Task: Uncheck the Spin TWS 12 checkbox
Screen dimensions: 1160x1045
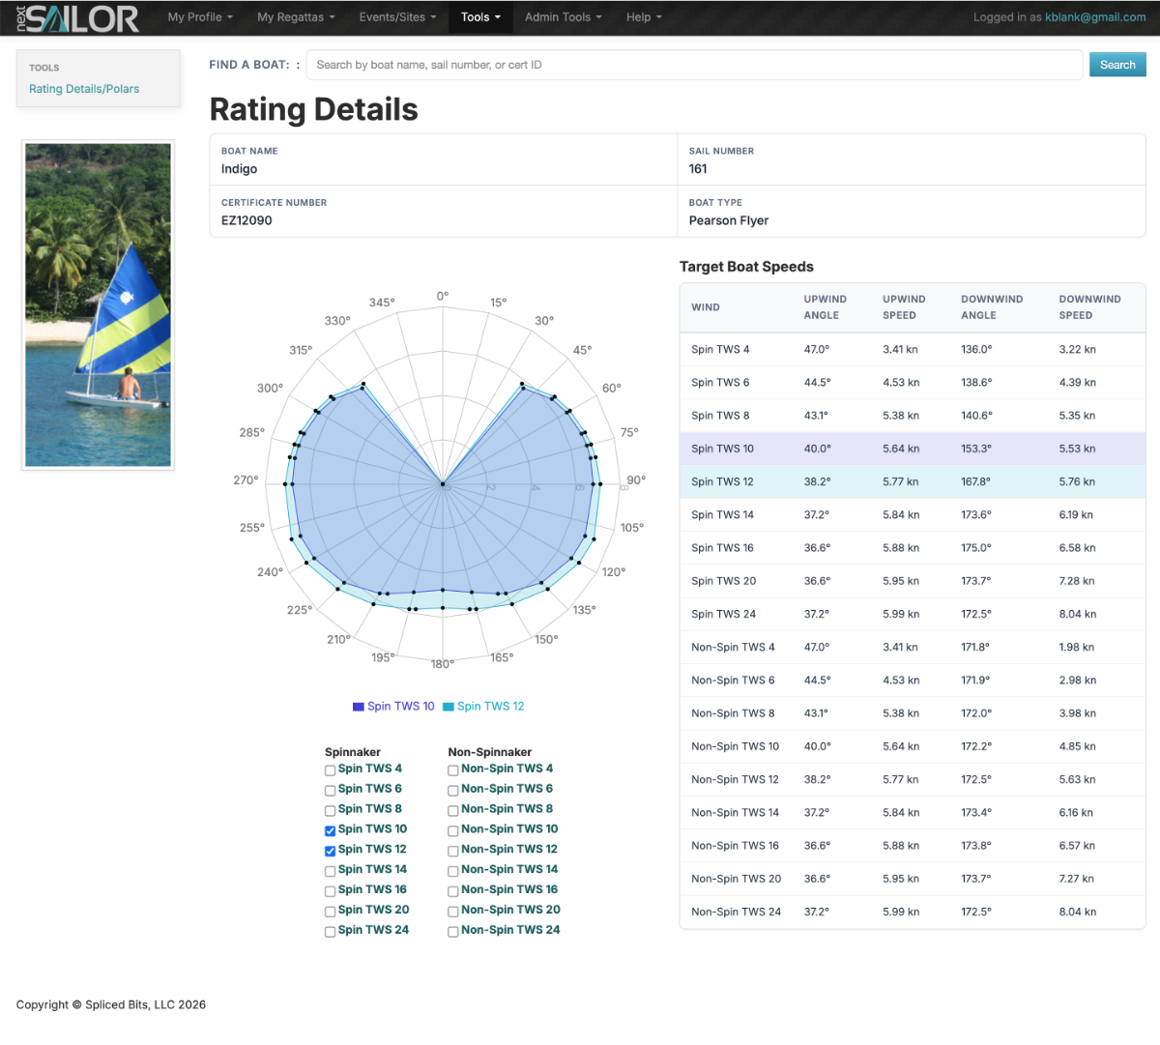Action: (331, 851)
